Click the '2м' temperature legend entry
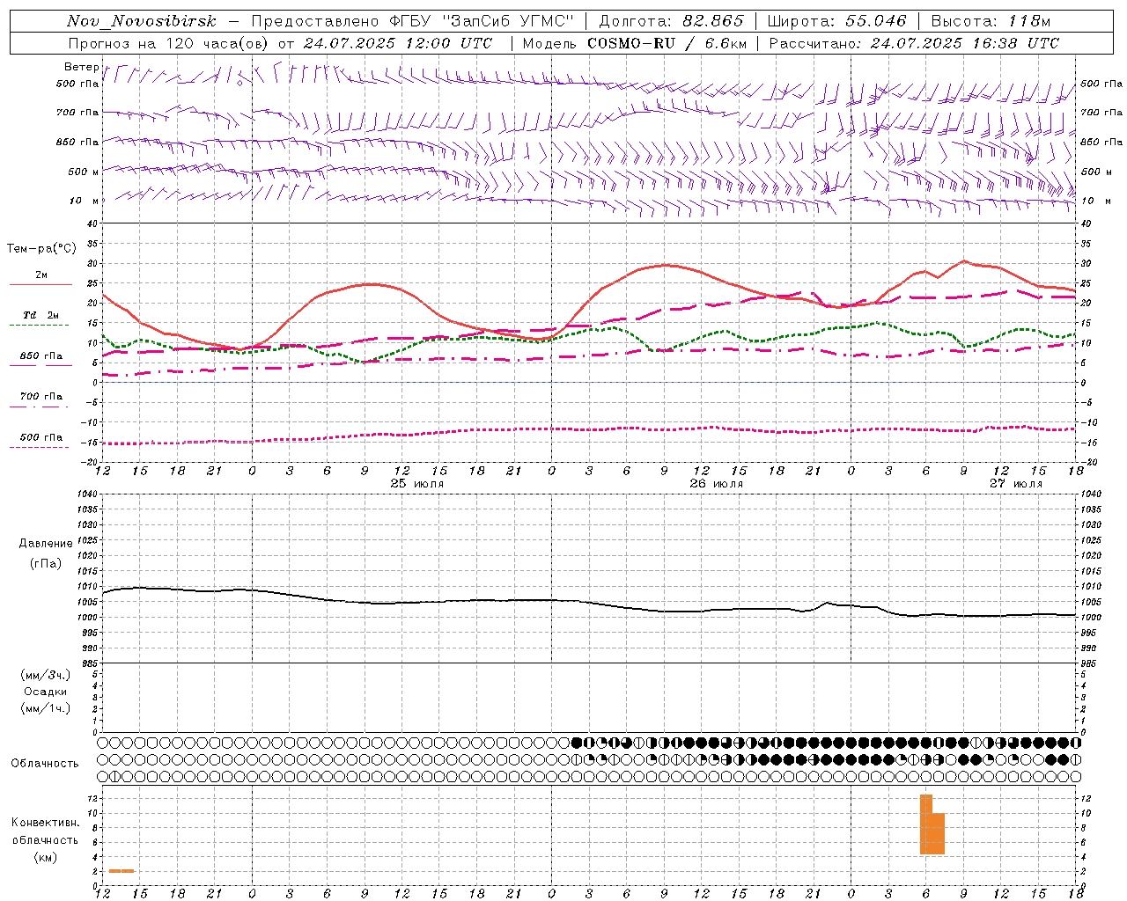 (x=41, y=275)
